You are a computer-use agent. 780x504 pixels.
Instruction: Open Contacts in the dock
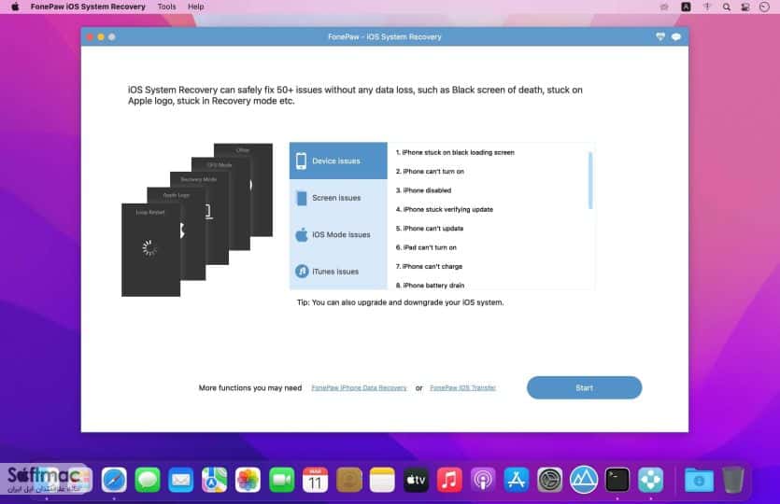[348, 480]
